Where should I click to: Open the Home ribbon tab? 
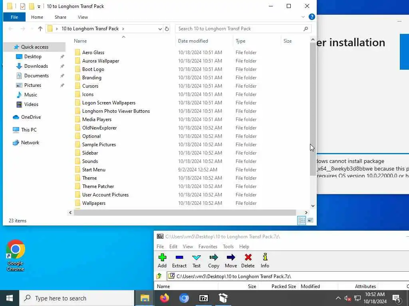click(x=37, y=17)
